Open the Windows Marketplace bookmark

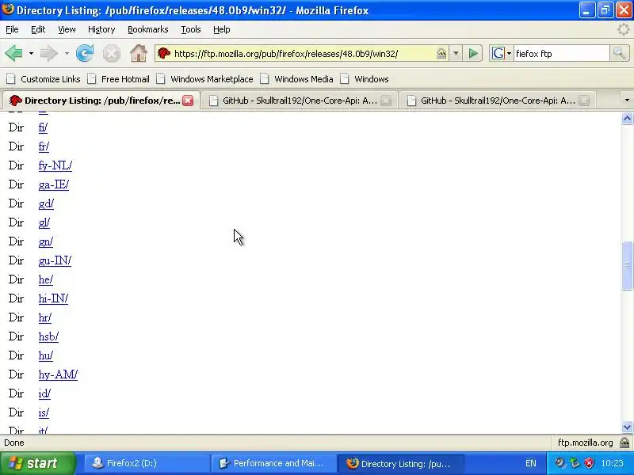pyautogui.click(x=205, y=79)
